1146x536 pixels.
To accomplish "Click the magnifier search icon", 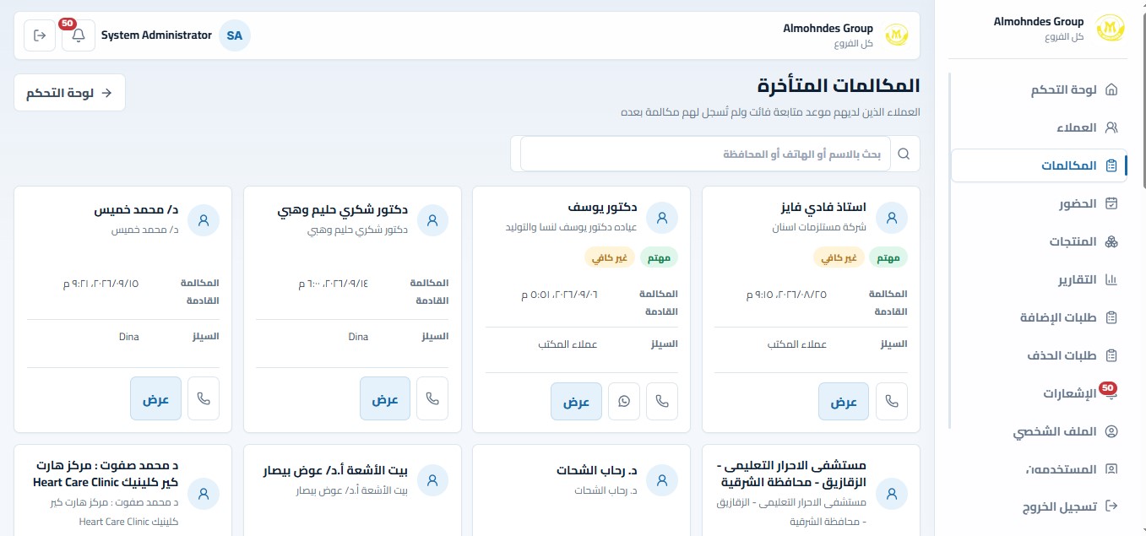I will [904, 154].
